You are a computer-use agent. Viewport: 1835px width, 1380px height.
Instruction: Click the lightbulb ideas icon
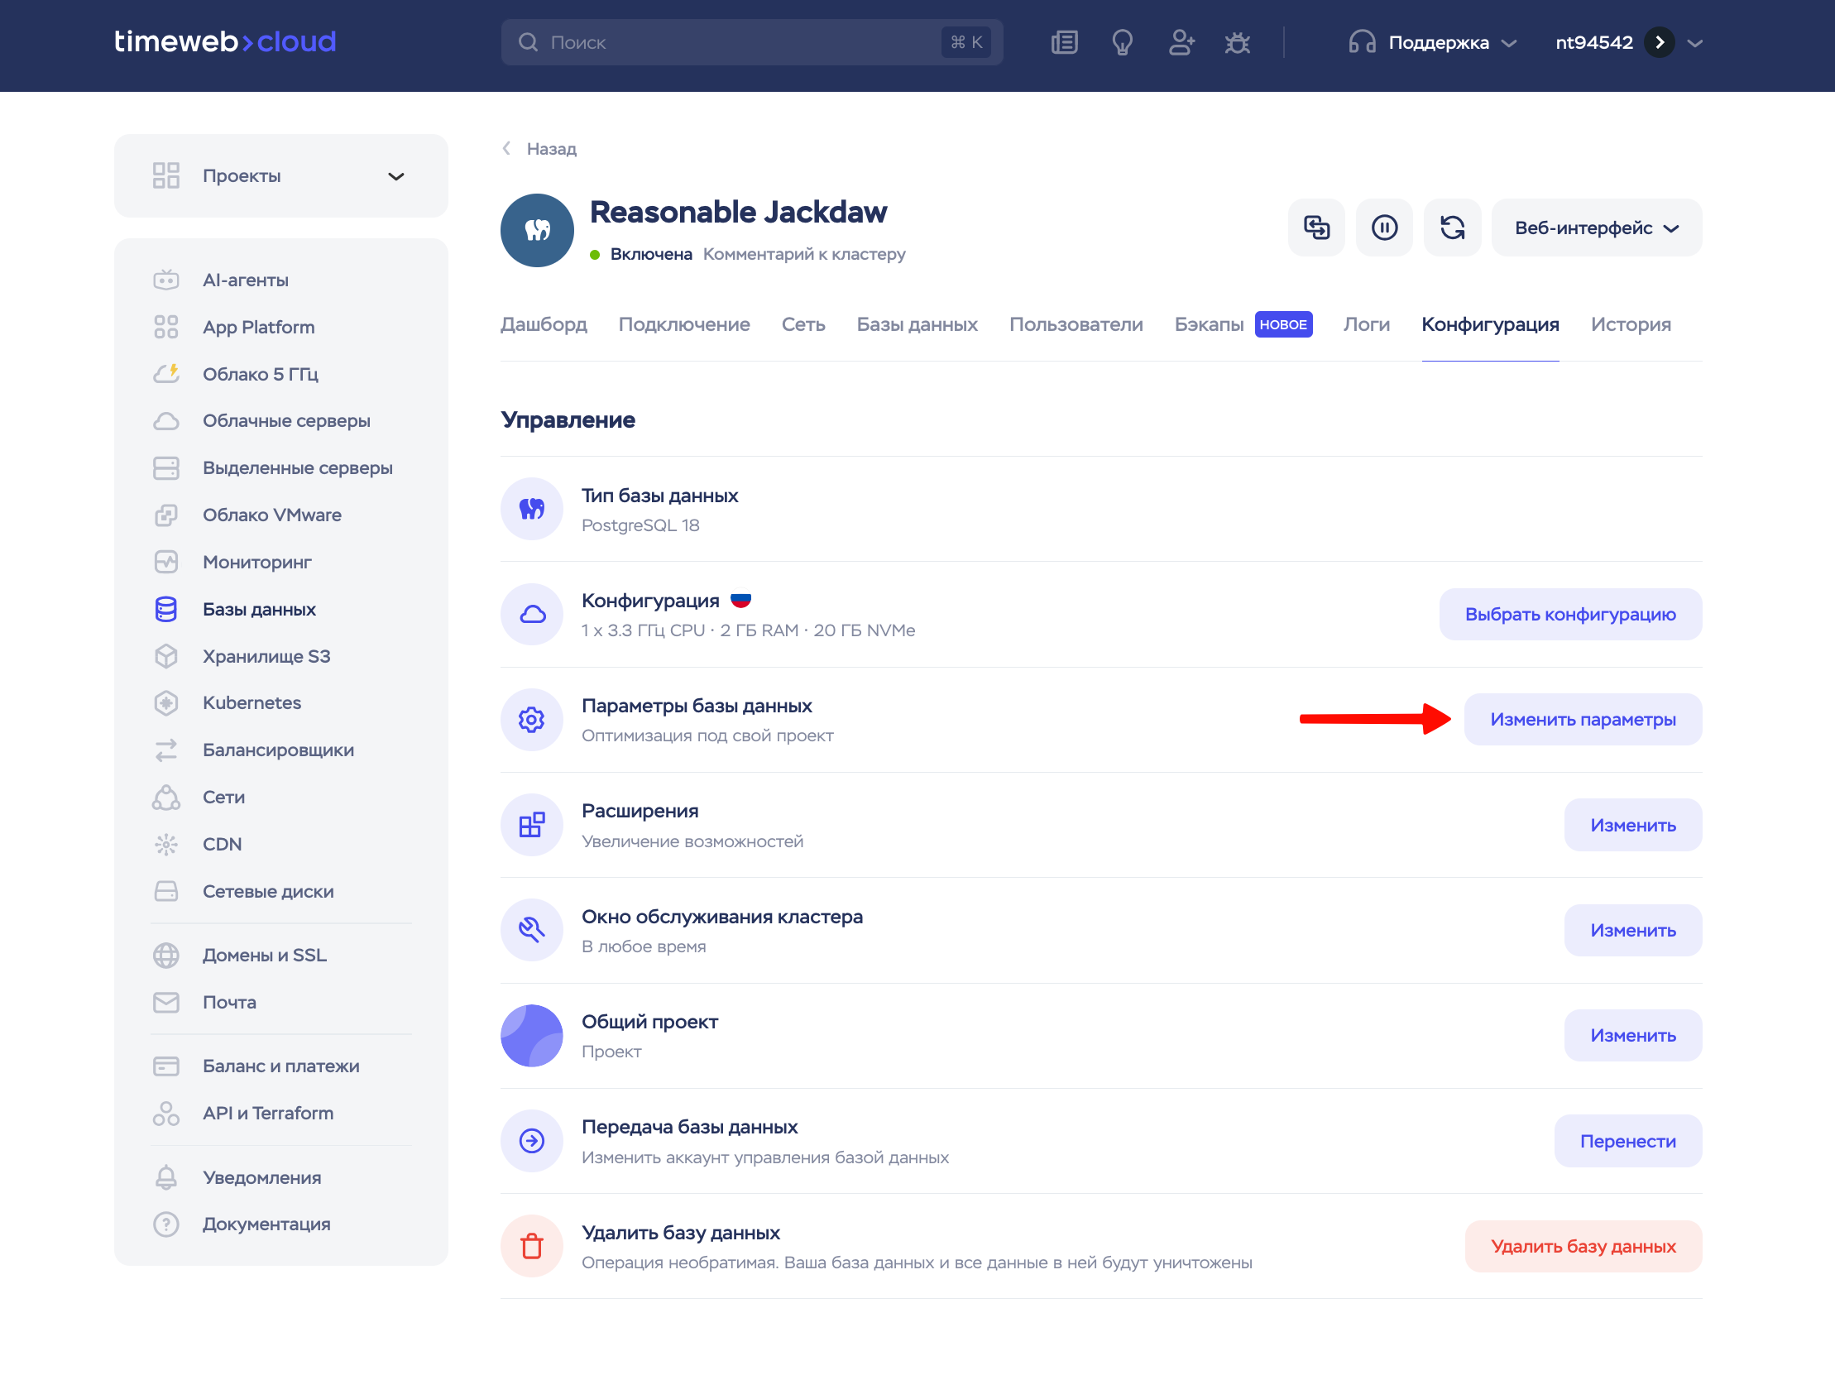coord(1123,42)
